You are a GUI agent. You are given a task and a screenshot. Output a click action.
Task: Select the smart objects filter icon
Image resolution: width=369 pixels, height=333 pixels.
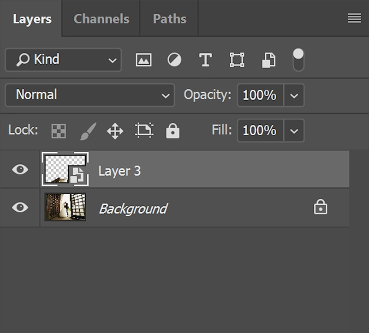(268, 59)
